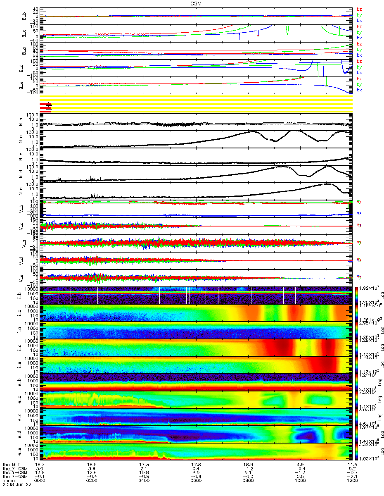The image size is (384, 496).
Task: Pick the by legend label of the B_a panel
Action: click(x=359, y=50)
